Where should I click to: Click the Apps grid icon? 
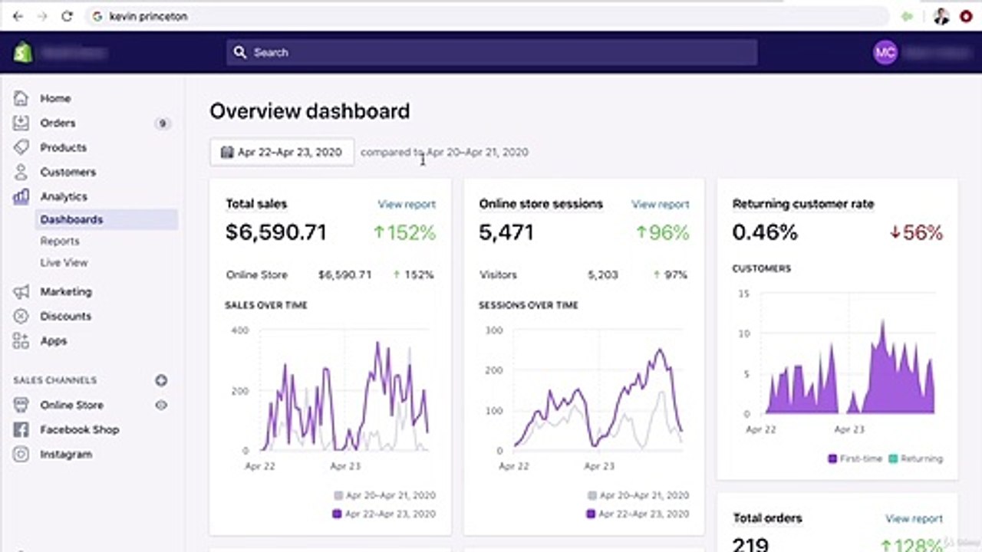21,340
